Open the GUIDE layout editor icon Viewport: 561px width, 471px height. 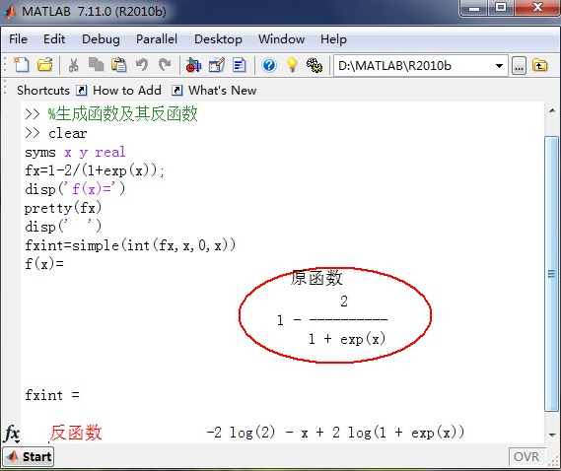click(x=217, y=65)
